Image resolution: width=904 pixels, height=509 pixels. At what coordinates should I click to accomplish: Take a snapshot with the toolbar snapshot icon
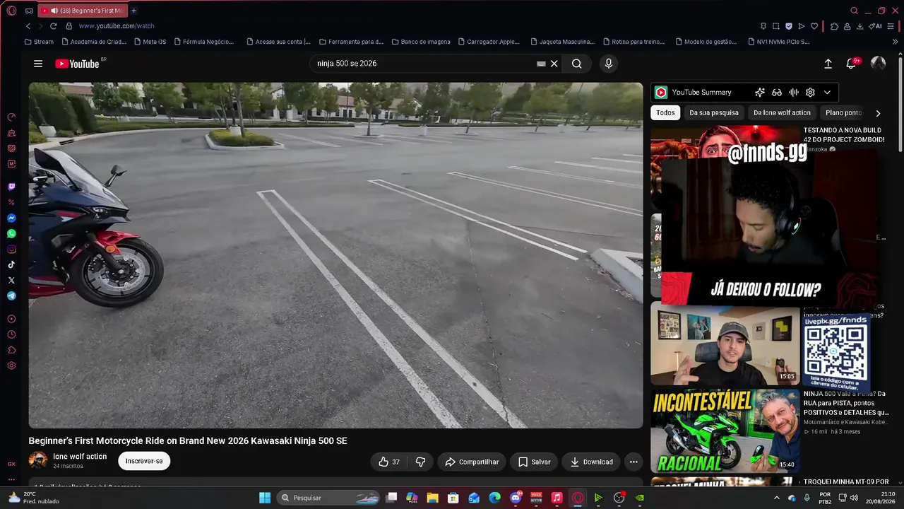pos(776,26)
